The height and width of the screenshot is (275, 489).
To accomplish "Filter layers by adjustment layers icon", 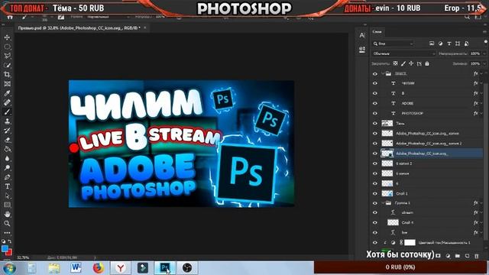I will (440, 44).
